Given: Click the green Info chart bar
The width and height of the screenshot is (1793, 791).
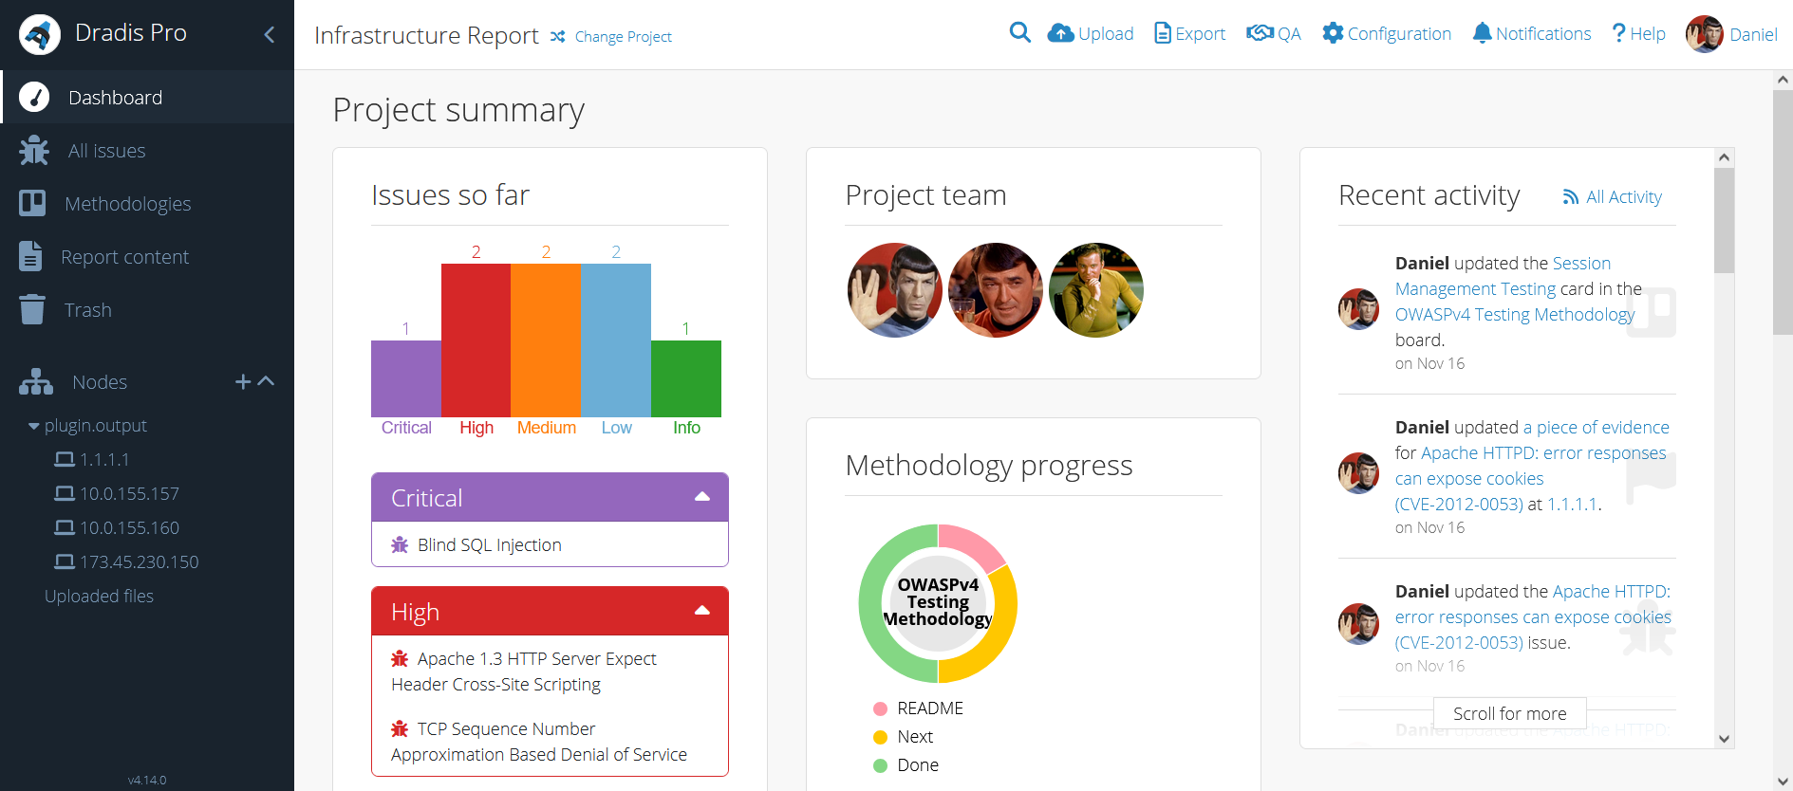Looking at the screenshot, I should click(686, 378).
